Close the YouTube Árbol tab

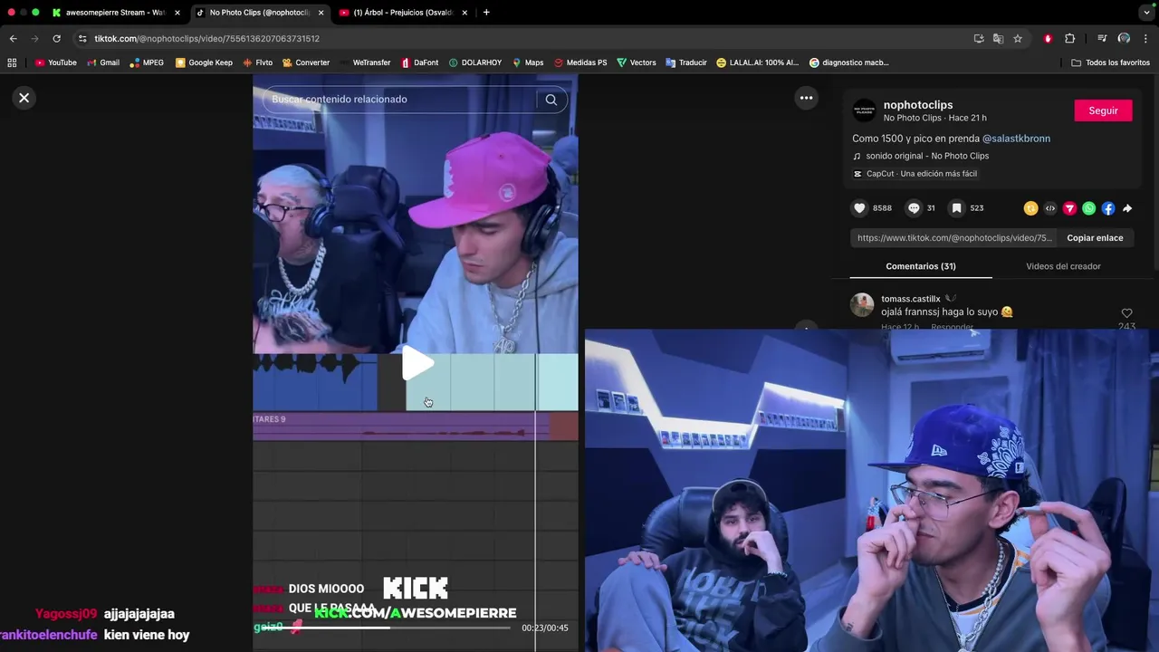coord(465,13)
